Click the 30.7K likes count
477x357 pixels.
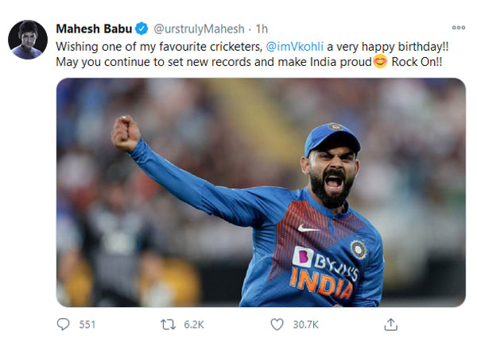305,324
